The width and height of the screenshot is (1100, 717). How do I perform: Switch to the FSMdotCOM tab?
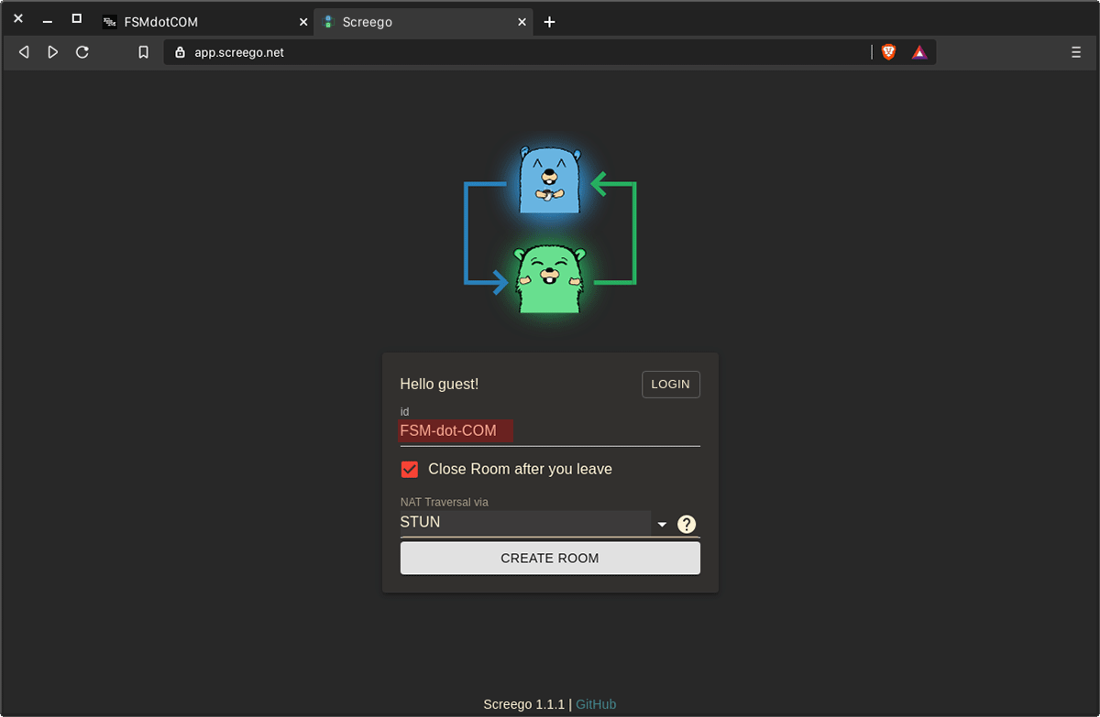(x=205, y=22)
